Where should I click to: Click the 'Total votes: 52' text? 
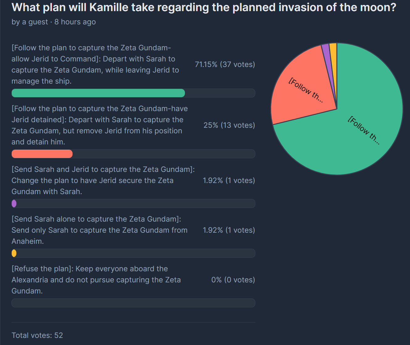[37, 335]
